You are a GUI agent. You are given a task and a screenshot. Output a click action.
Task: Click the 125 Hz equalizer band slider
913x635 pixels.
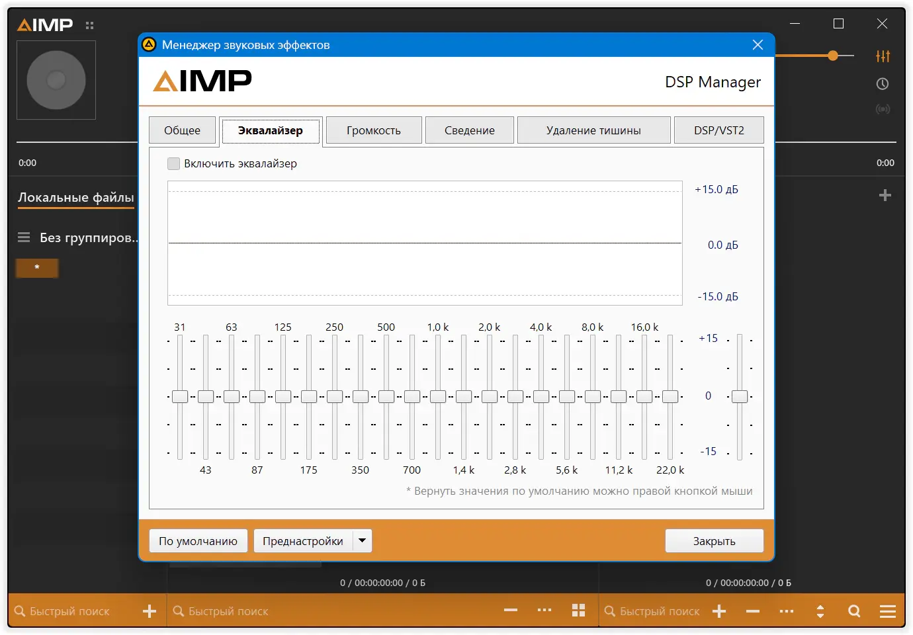pos(283,397)
